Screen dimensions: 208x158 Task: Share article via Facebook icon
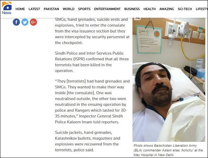16,22
